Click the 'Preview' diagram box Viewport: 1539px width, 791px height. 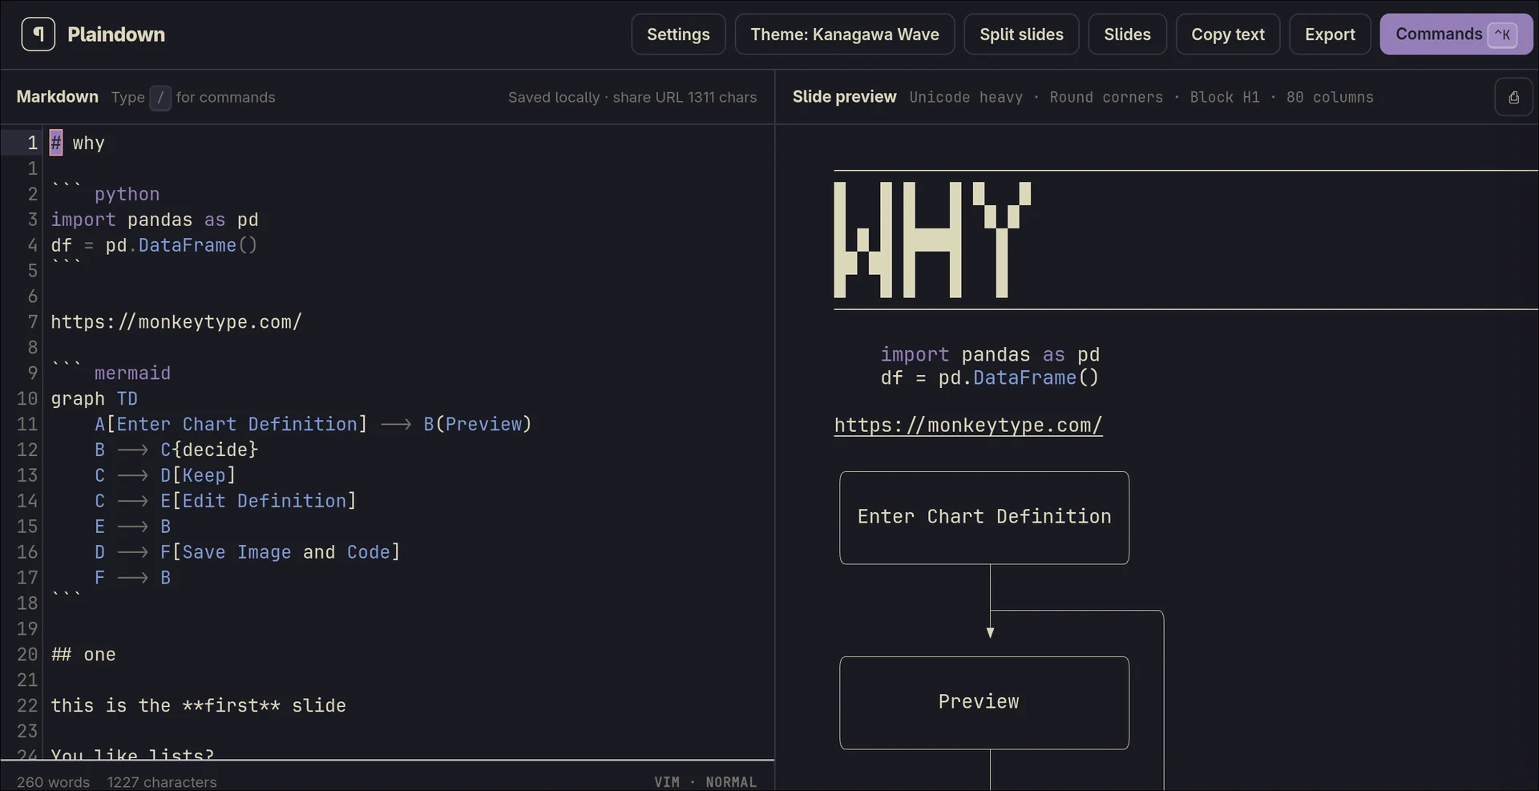(x=984, y=703)
